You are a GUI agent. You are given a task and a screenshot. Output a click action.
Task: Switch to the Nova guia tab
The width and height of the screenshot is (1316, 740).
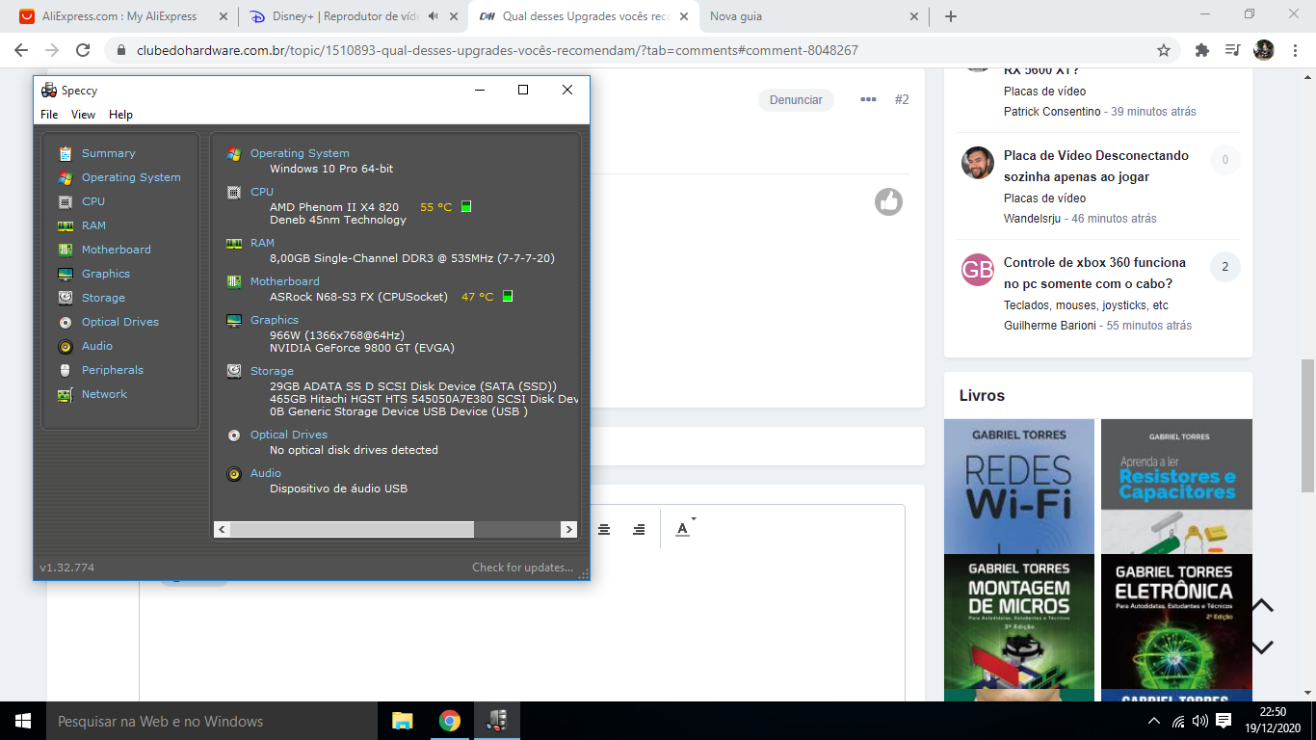pos(814,16)
